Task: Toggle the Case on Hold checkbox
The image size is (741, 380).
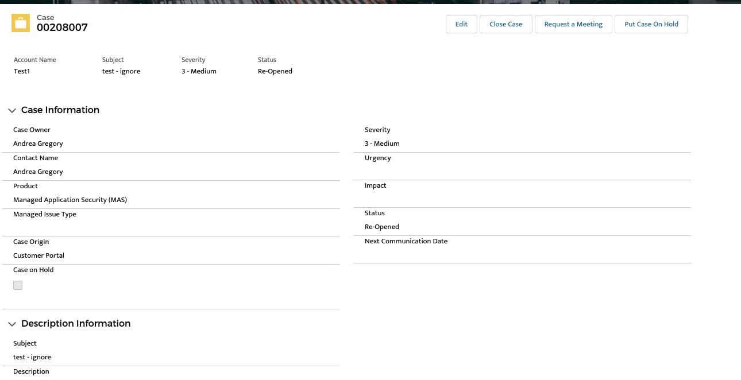Action: (18, 285)
